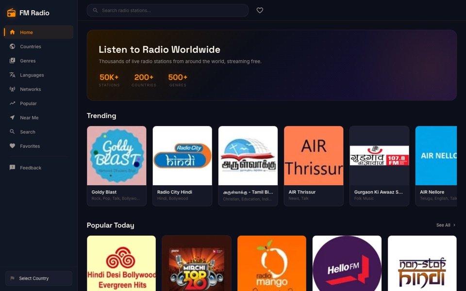Click the Search magnifier icon in the sidebar

click(x=12, y=131)
